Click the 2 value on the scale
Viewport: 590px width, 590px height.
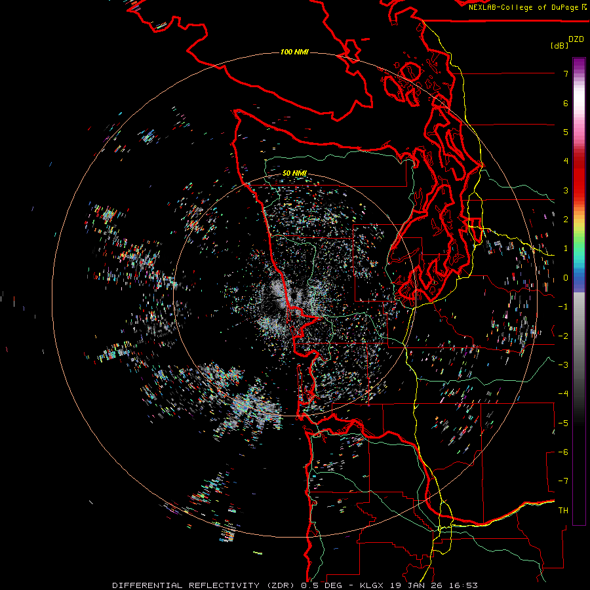click(566, 220)
